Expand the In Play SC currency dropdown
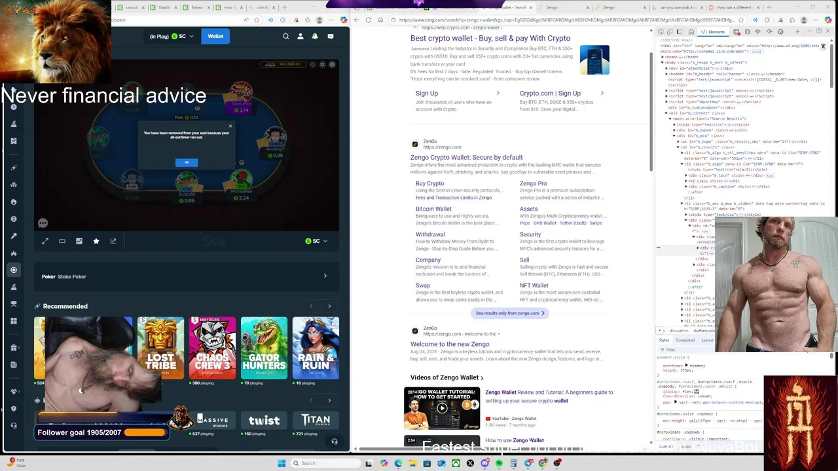838x471 pixels. coord(172,37)
